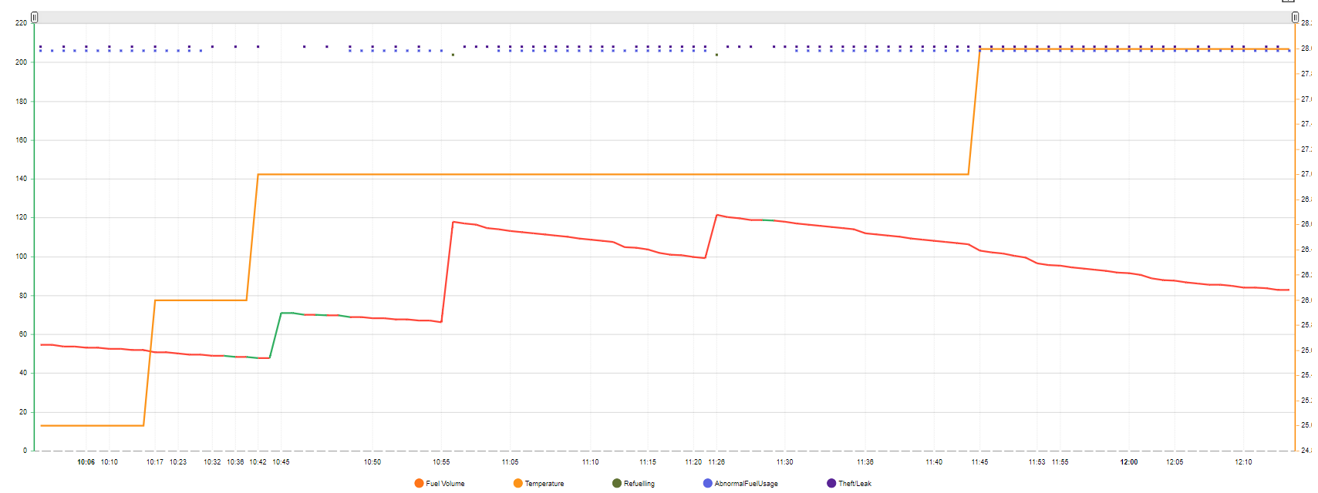Click the purple Theft/Leak legend marker

[x=831, y=484]
